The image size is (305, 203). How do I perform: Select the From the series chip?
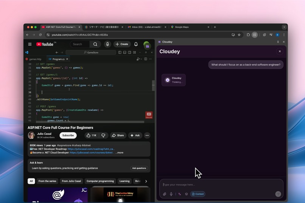coord(47,181)
